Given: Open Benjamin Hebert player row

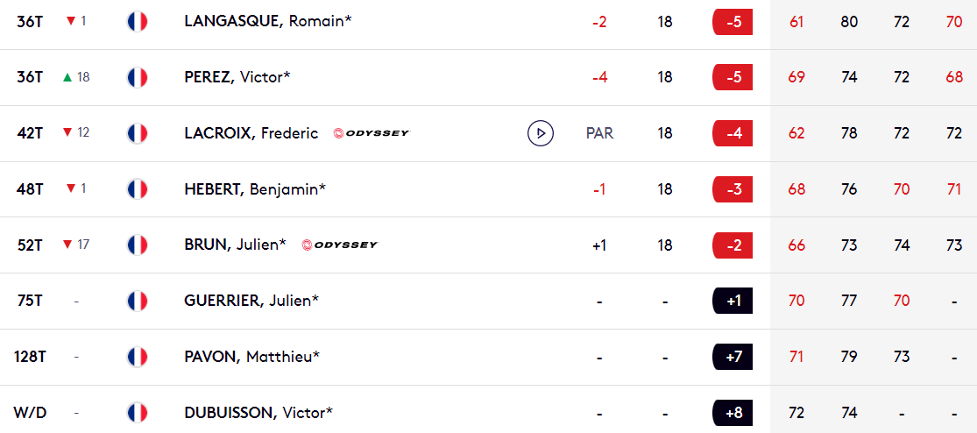Looking at the screenshot, I should pyautogui.click(x=489, y=188).
